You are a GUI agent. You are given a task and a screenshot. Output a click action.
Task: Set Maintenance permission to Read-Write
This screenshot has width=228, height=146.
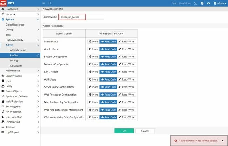pyautogui.click(x=126, y=41)
